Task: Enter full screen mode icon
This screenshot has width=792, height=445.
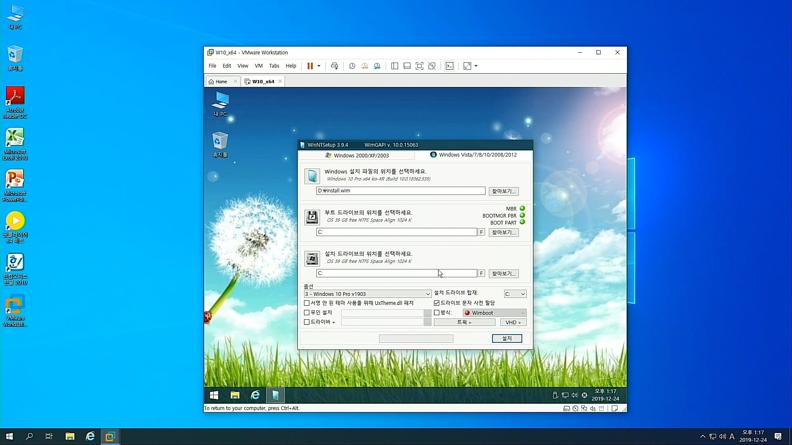Action: [x=420, y=66]
